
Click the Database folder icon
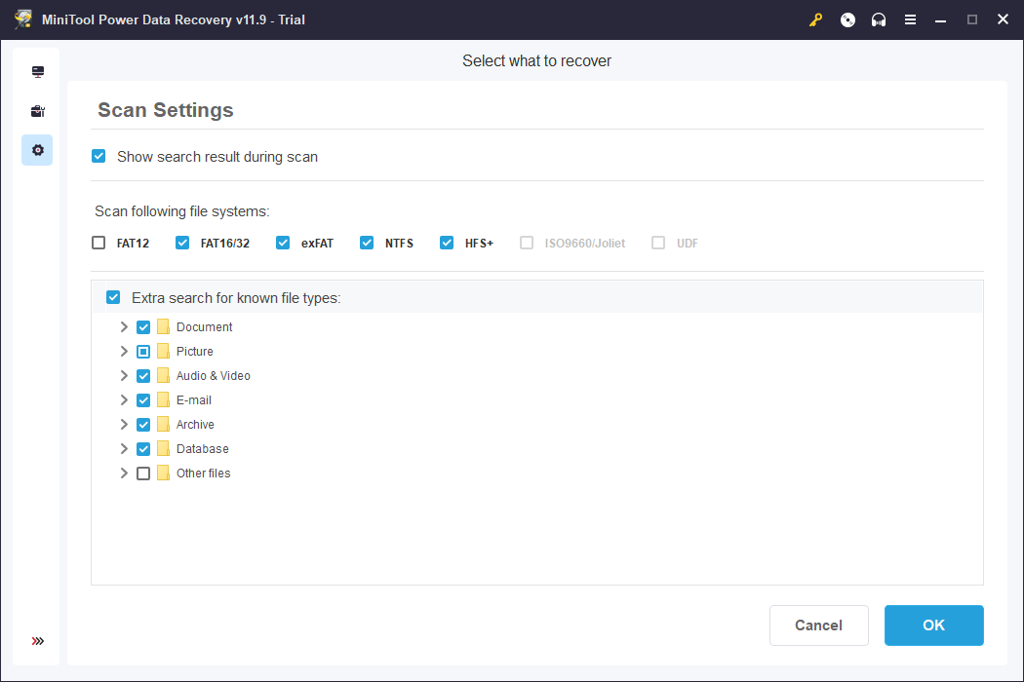point(163,448)
